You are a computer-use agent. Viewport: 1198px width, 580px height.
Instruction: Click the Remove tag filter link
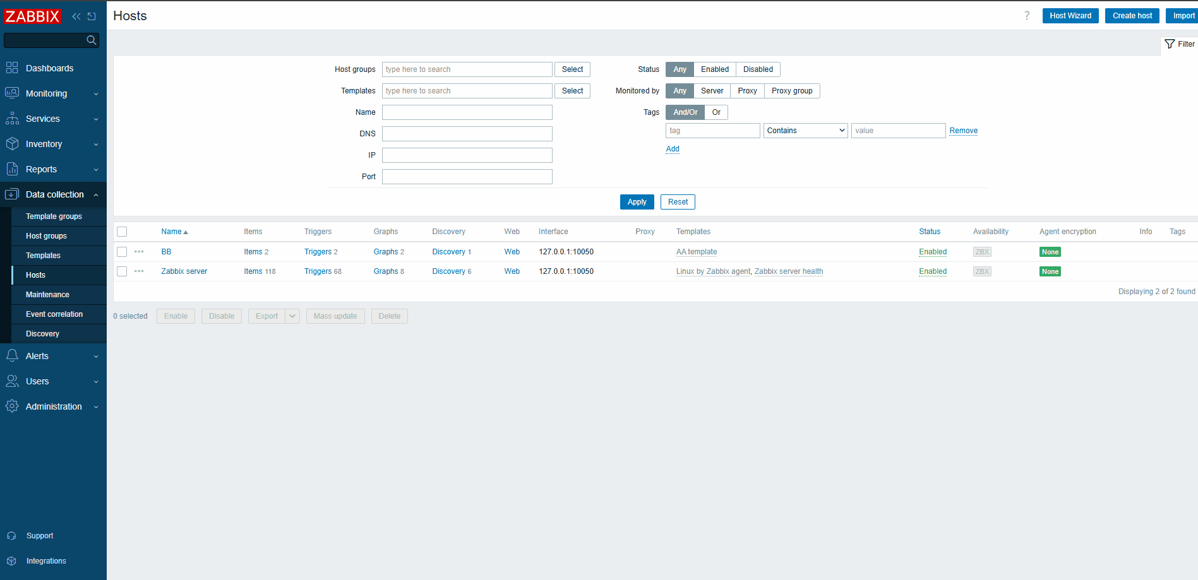963,131
